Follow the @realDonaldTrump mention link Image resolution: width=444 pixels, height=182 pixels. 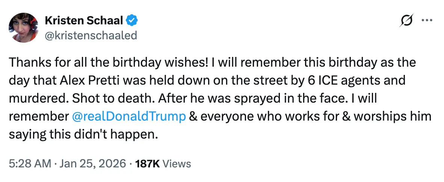point(128,117)
